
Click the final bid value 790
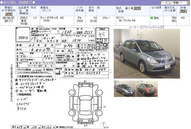pos(174,18)
